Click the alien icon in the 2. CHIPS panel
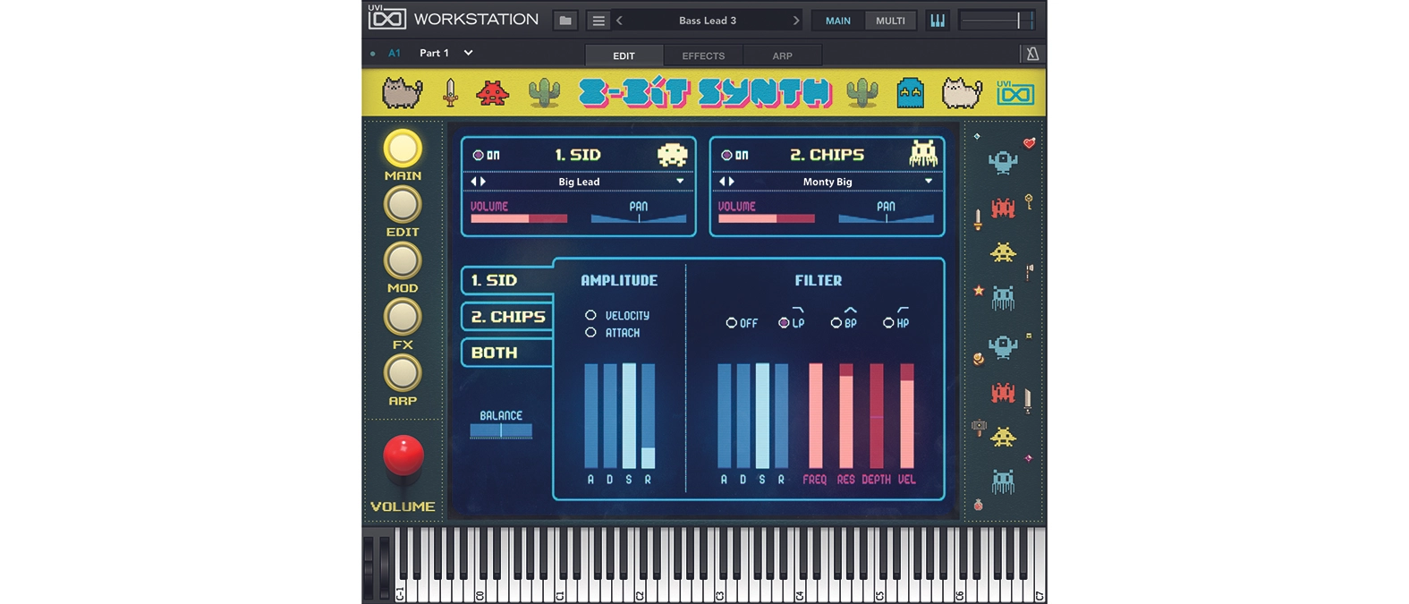 click(x=923, y=154)
